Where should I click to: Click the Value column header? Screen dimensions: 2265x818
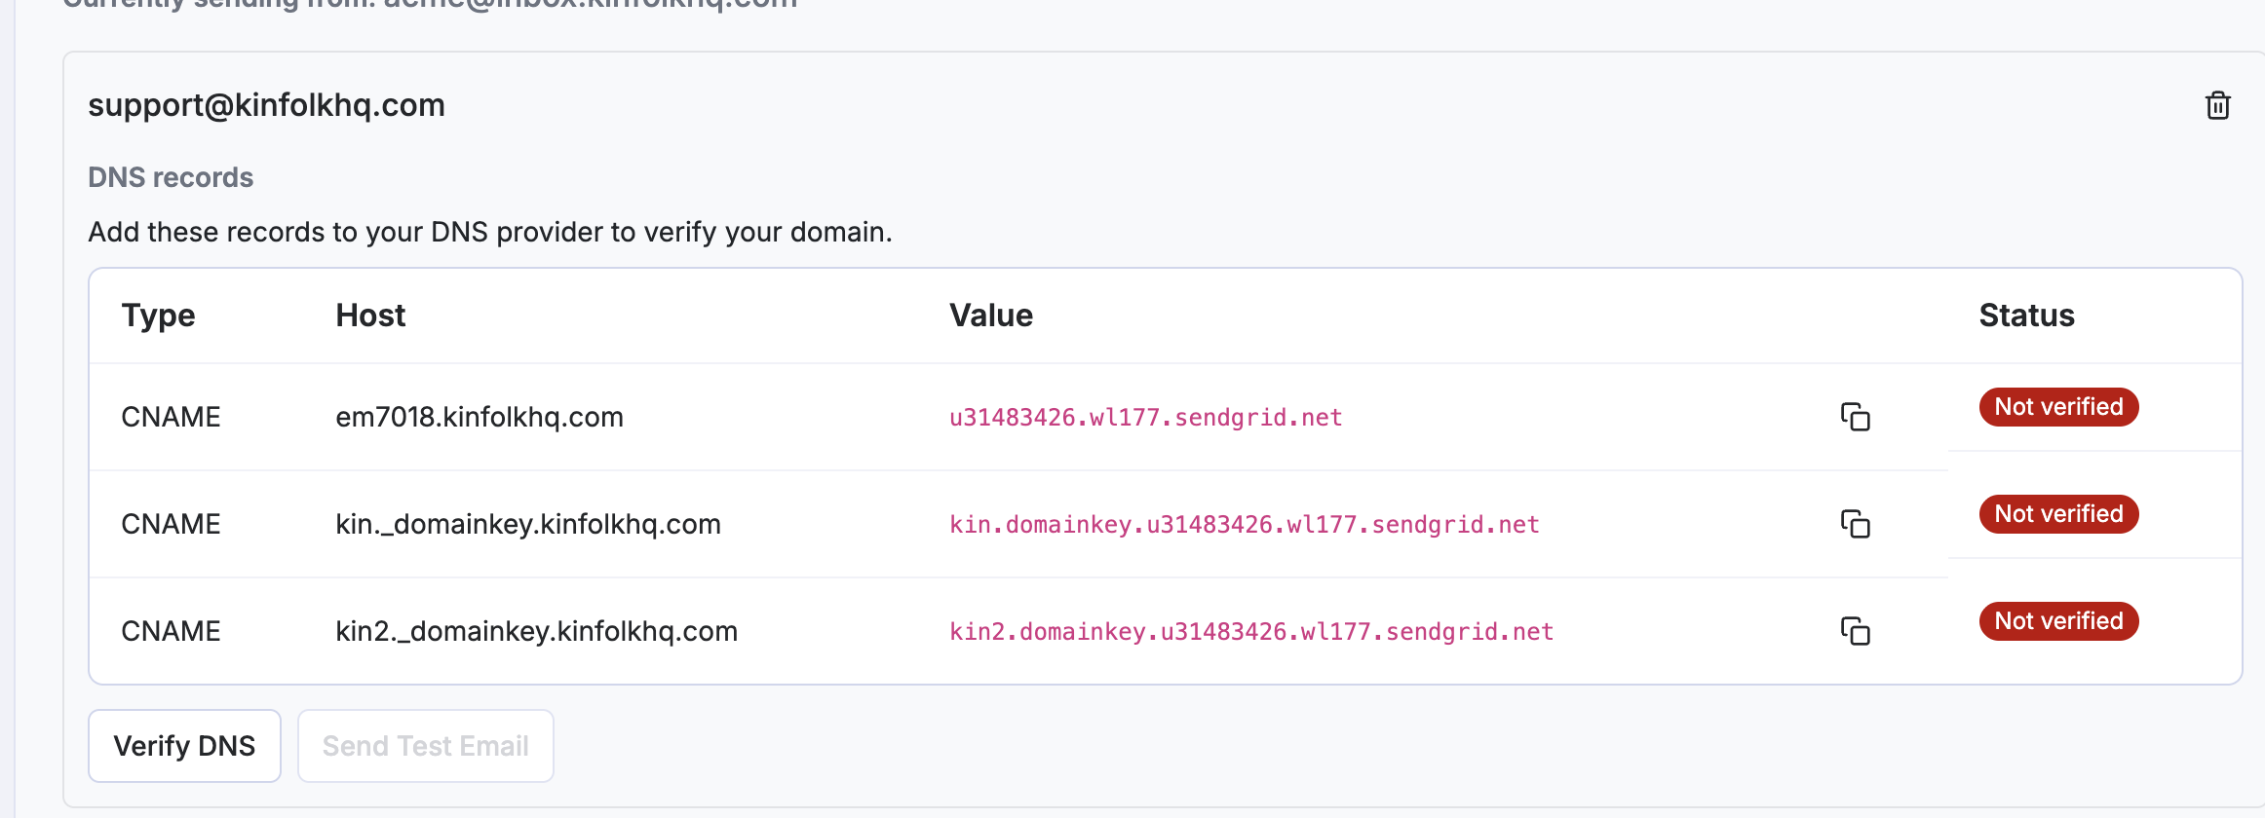click(x=991, y=316)
